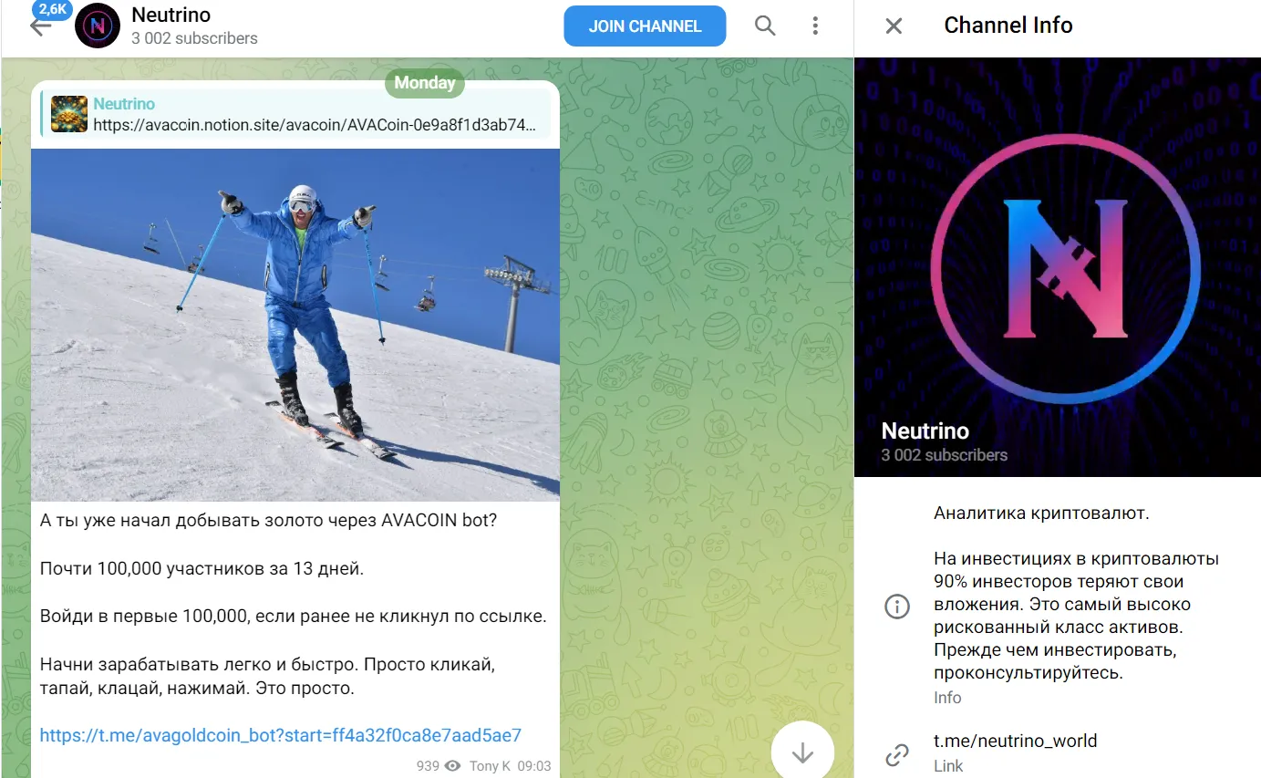
Task: Open the avagoldcoin_bot link in the message
Action: pos(281,735)
